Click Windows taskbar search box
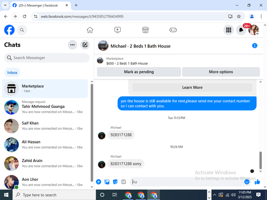 54,195
